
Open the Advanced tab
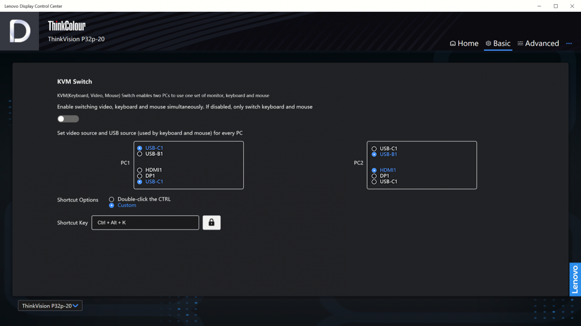(538, 43)
